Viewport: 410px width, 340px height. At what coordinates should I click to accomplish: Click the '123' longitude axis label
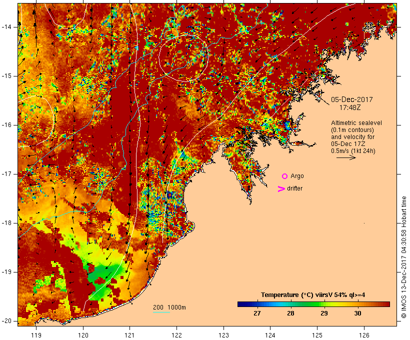223,335
